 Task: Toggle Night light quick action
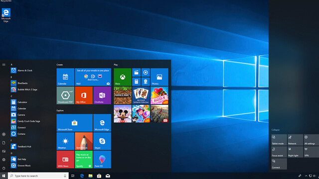coord(295,152)
